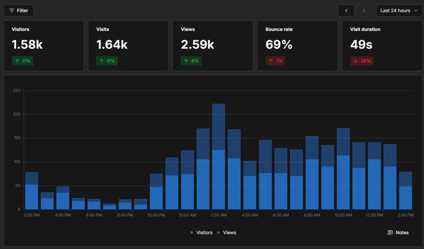Screen dimensions: 424x249
Task: Click the 6% change badge under Views
Action: [191, 61]
